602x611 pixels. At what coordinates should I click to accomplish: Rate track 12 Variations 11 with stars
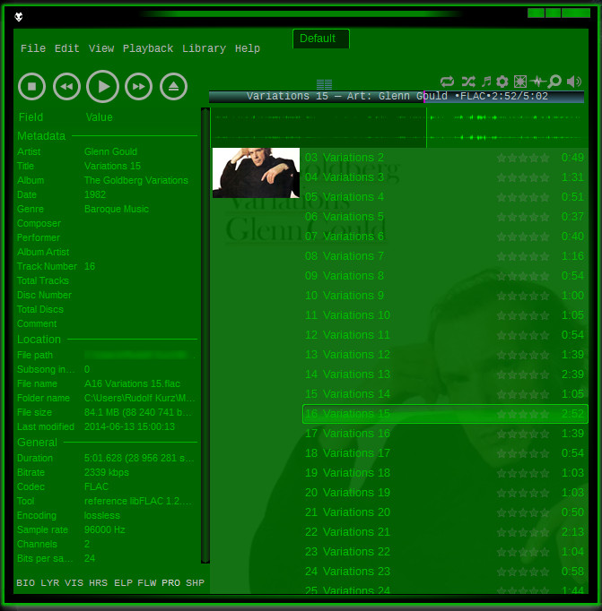523,335
